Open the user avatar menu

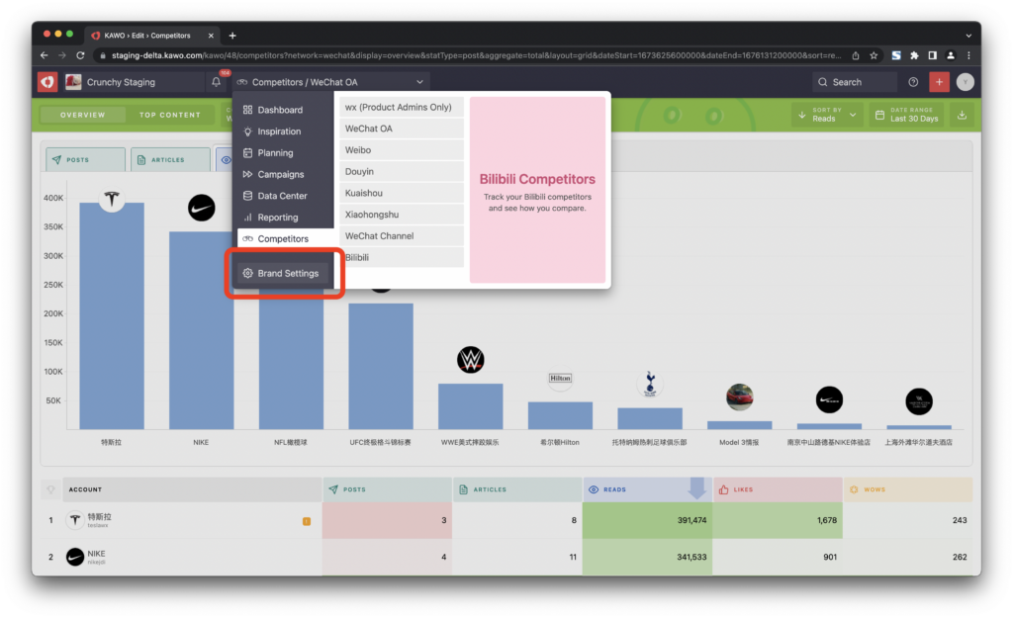point(965,82)
